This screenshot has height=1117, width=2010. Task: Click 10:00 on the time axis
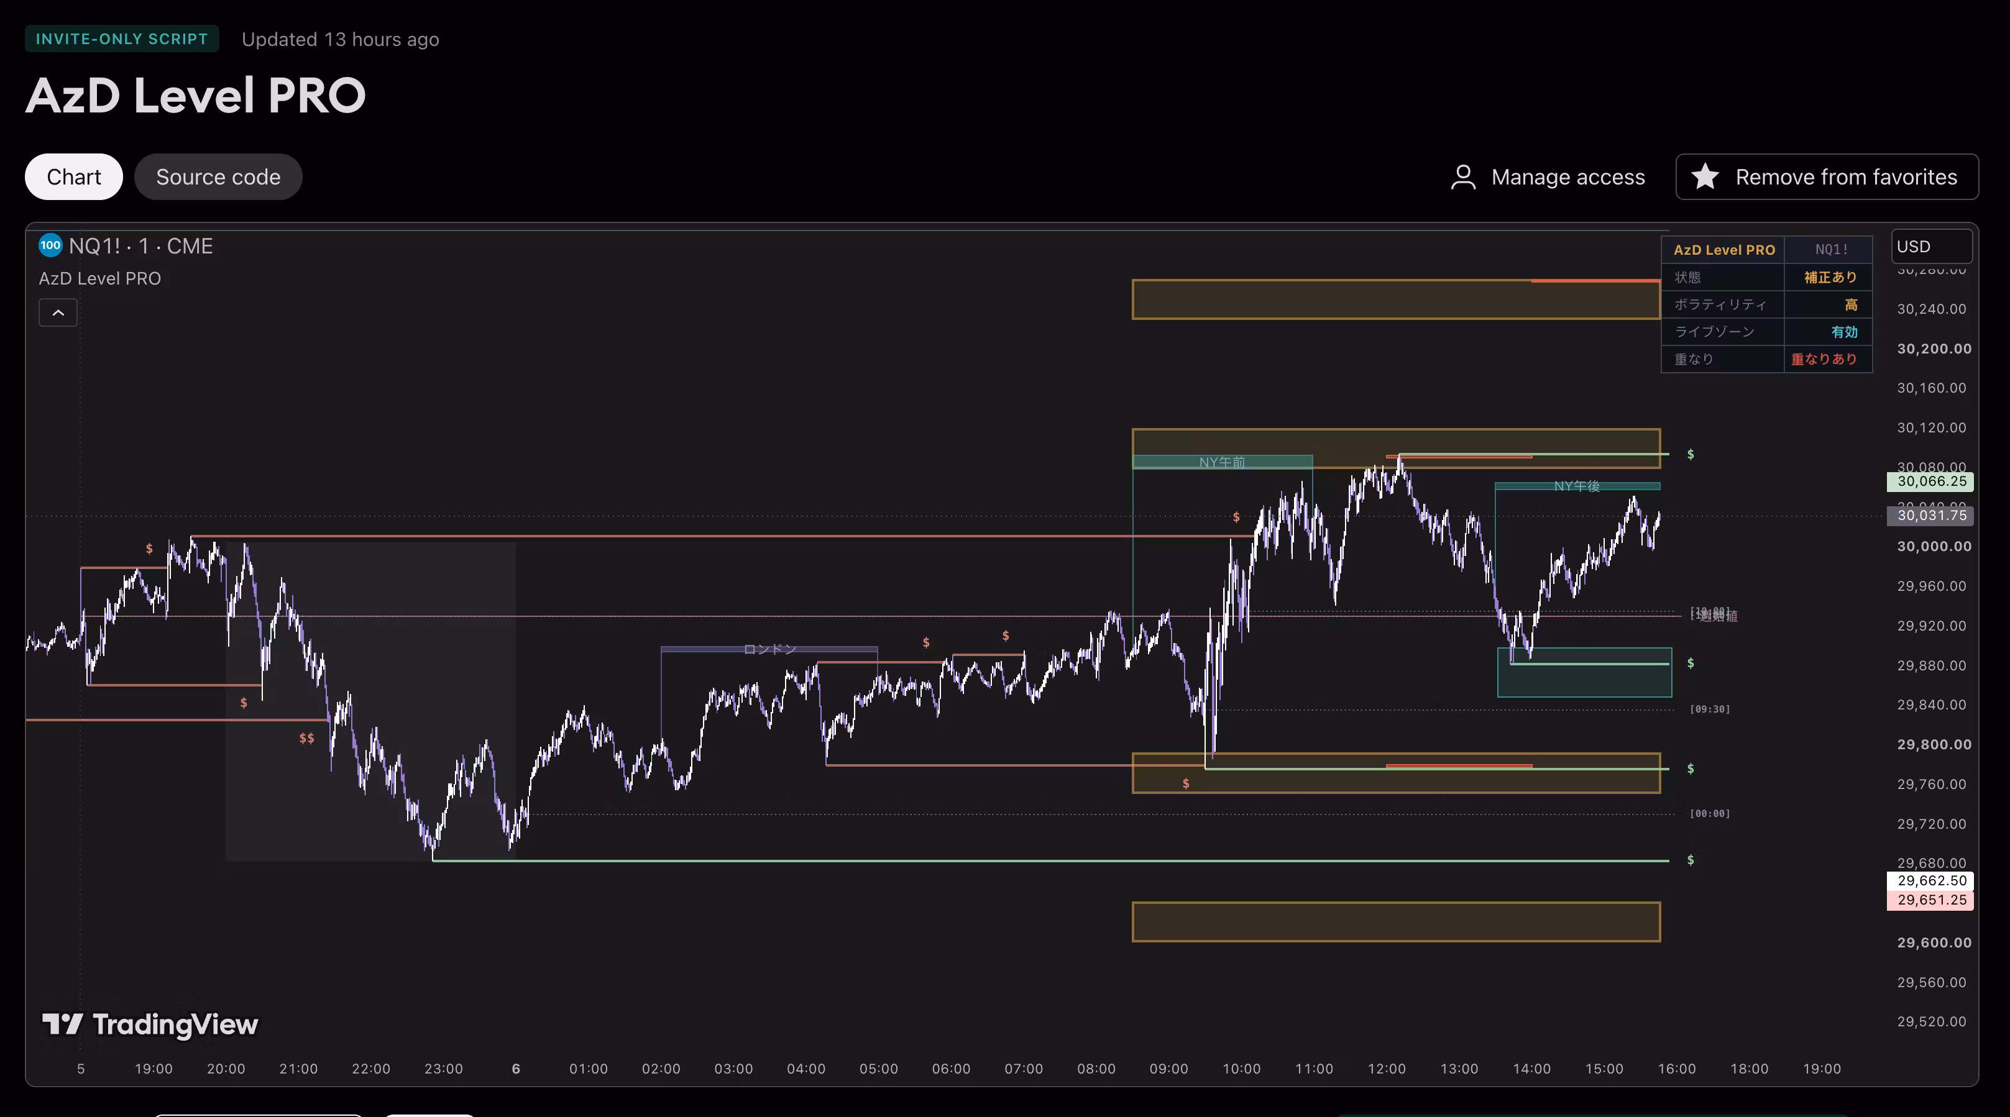(x=1241, y=1069)
